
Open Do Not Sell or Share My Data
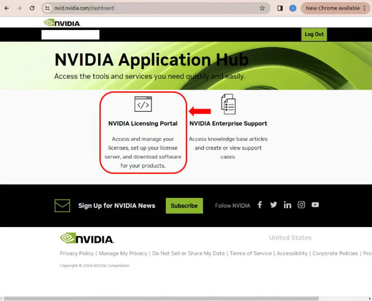coord(188,254)
